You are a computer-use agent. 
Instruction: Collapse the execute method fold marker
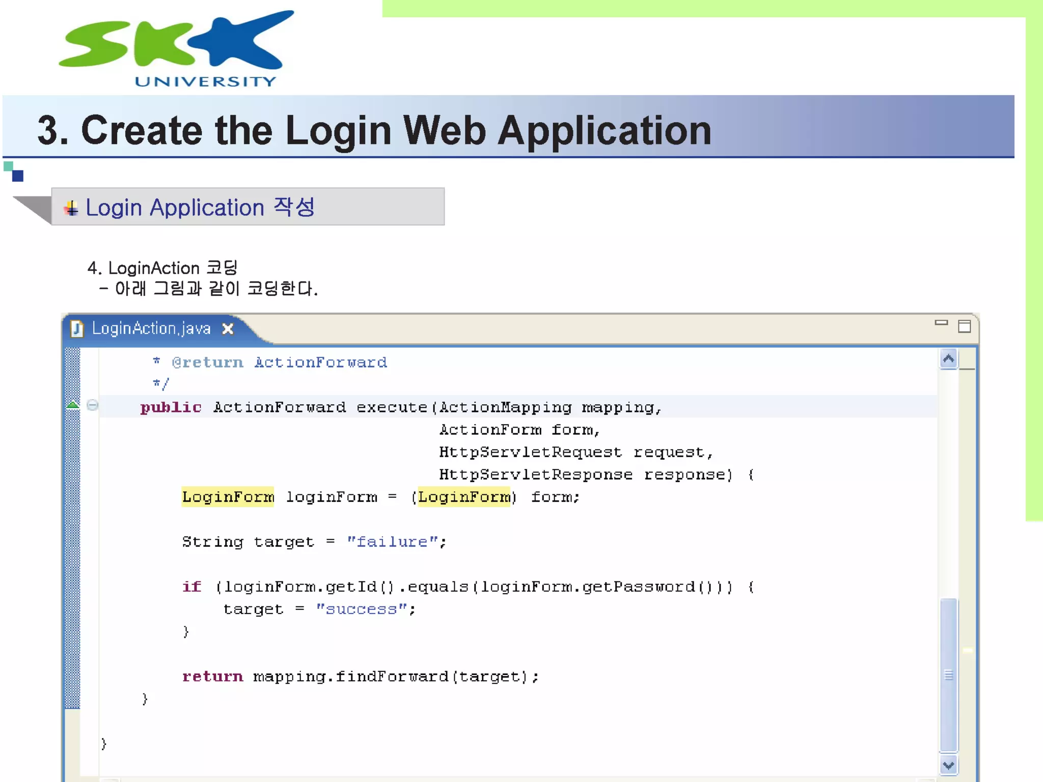click(92, 405)
